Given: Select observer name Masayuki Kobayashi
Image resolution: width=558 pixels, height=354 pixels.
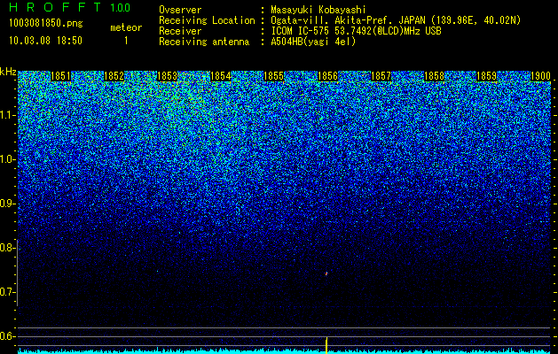Looking at the screenshot, I should point(318,11).
